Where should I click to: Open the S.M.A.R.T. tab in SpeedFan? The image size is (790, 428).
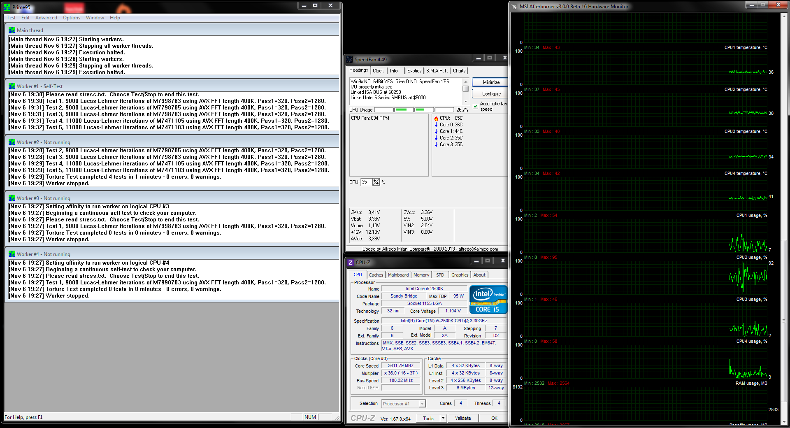pyautogui.click(x=437, y=71)
